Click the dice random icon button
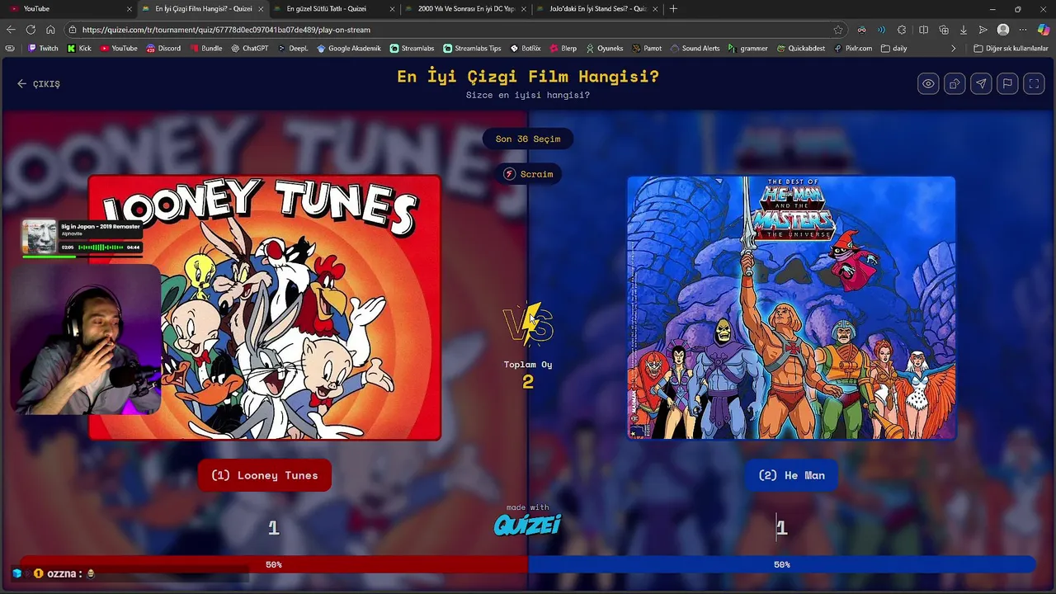This screenshot has width=1056, height=594. coord(955,83)
